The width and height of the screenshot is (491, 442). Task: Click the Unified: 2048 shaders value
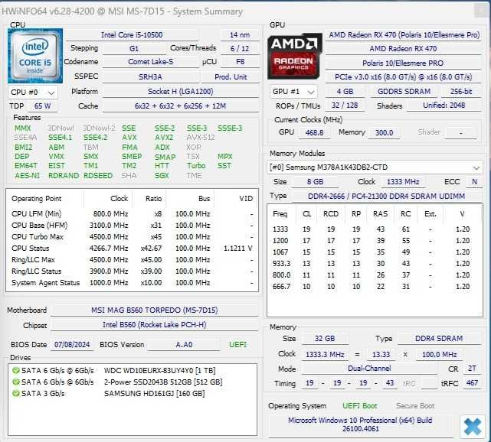[444, 106]
